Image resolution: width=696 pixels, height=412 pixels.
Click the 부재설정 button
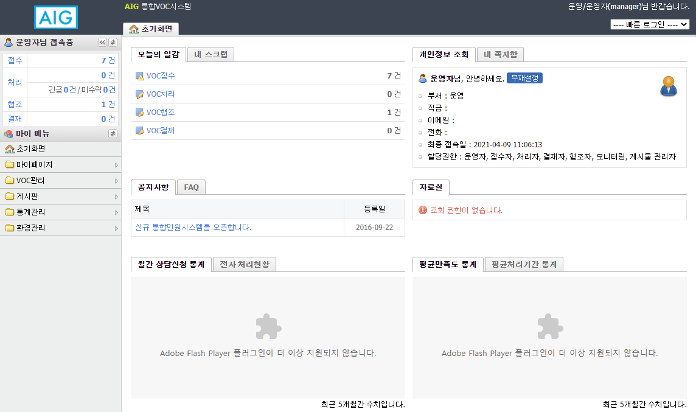coord(524,79)
